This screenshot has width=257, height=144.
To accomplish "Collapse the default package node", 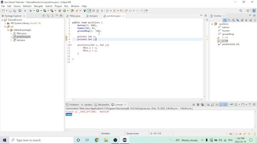I will (x=8, y=30).
